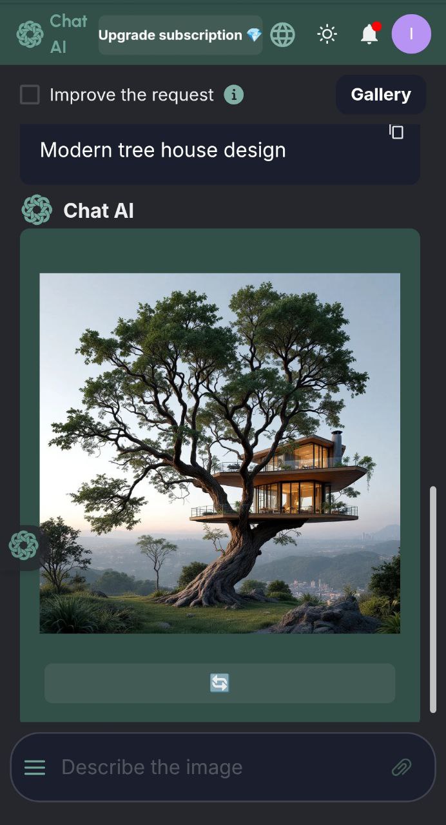Click the Chat AI response avatar icon
The image size is (446, 825).
(37, 210)
